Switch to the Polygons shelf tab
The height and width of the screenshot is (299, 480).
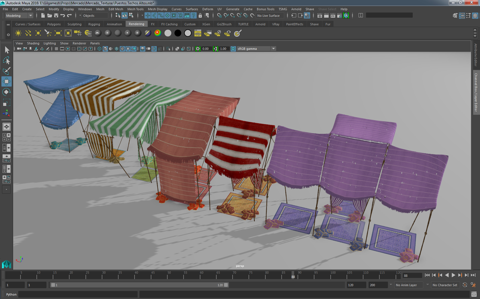54,24
